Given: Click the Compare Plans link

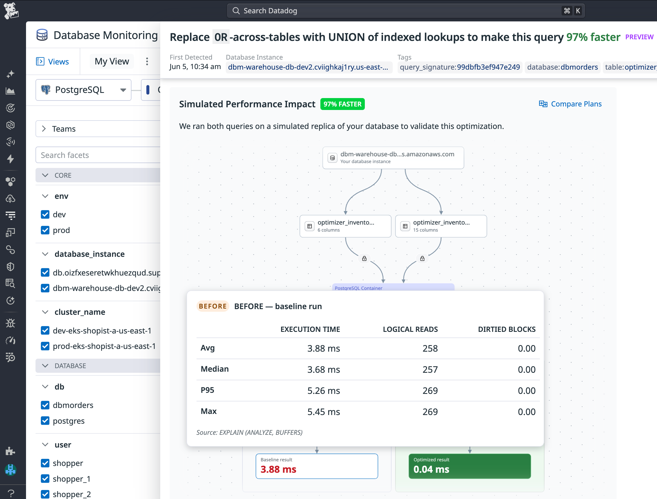Looking at the screenshot, I should point(570,104).
